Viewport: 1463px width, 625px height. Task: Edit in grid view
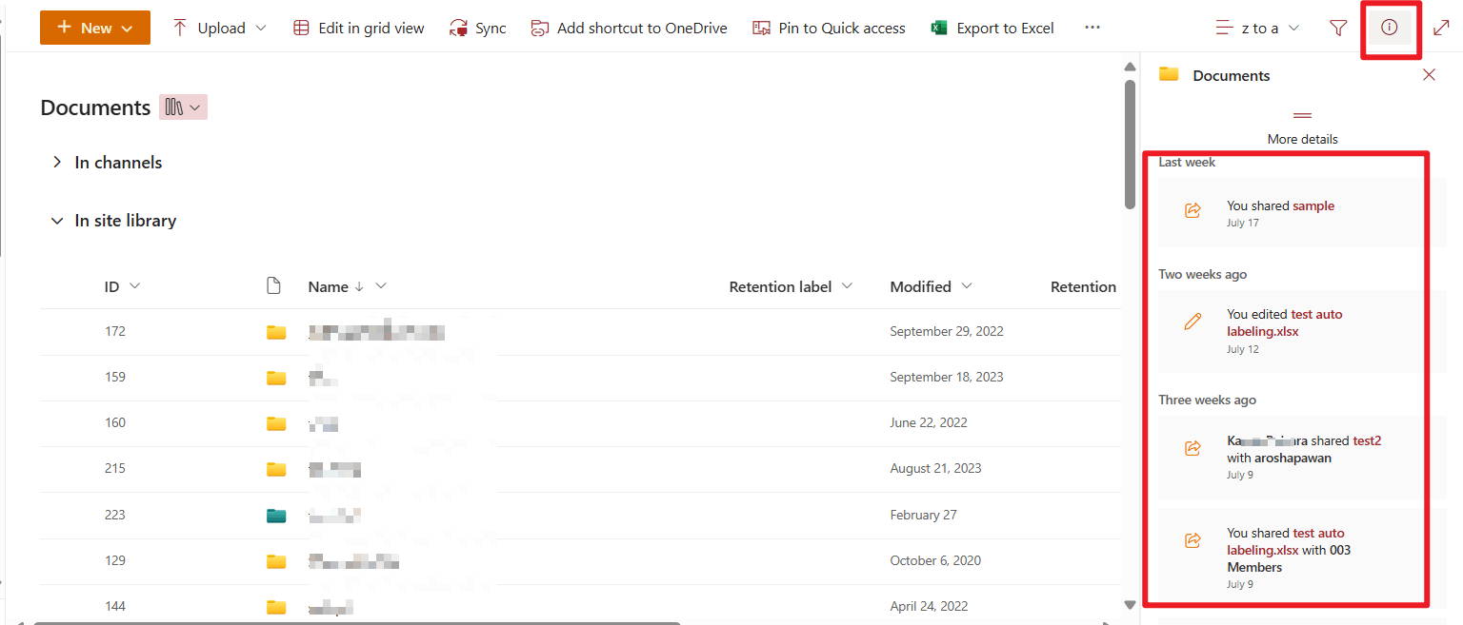coord(358,28)
